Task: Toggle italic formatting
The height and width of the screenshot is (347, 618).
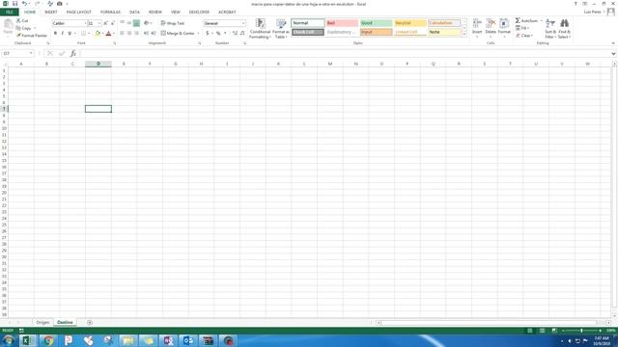Action: coord(62,34)
